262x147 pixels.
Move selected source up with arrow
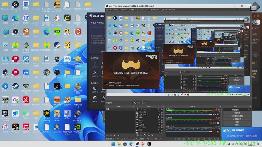click(x=149, y=135)
